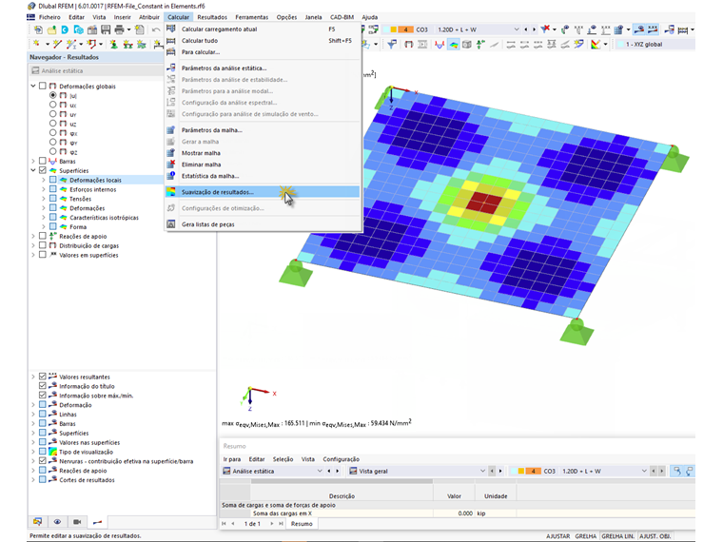Uncheck the Informação do título checkbox

[x=43, y=386]
